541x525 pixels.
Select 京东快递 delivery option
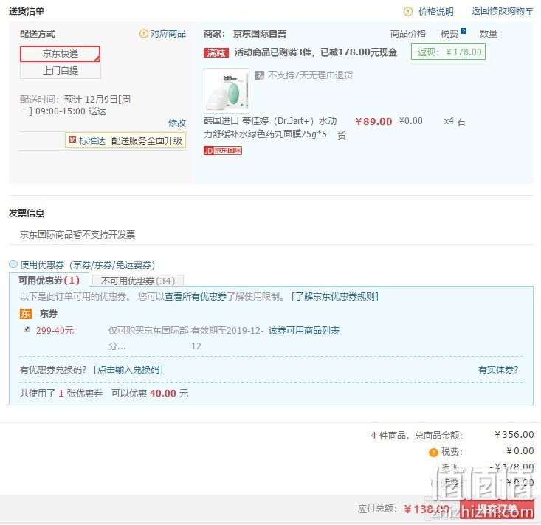pyautogui.click(x=61, y=54)
